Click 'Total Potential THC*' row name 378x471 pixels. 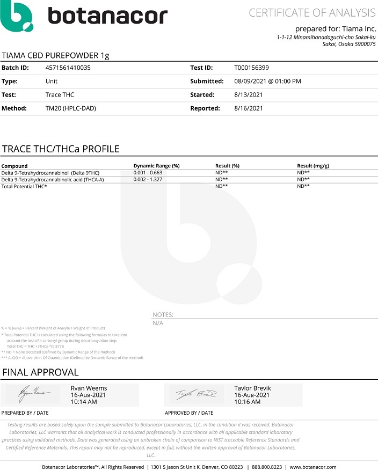(x=24, y=187)
